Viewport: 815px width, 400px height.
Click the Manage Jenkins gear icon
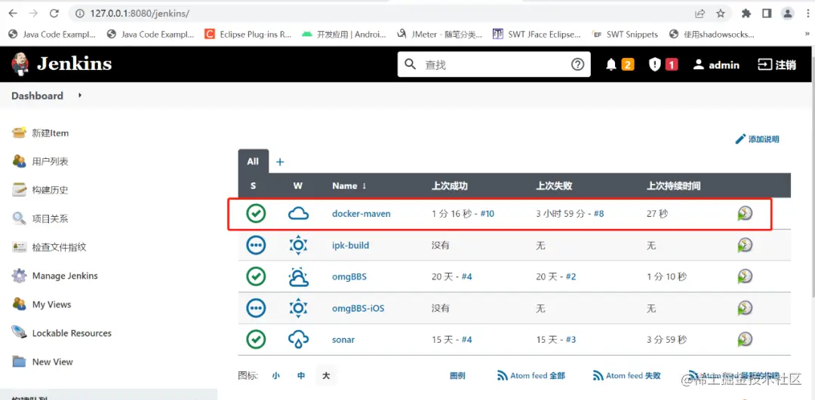click(x=19, y=276)
